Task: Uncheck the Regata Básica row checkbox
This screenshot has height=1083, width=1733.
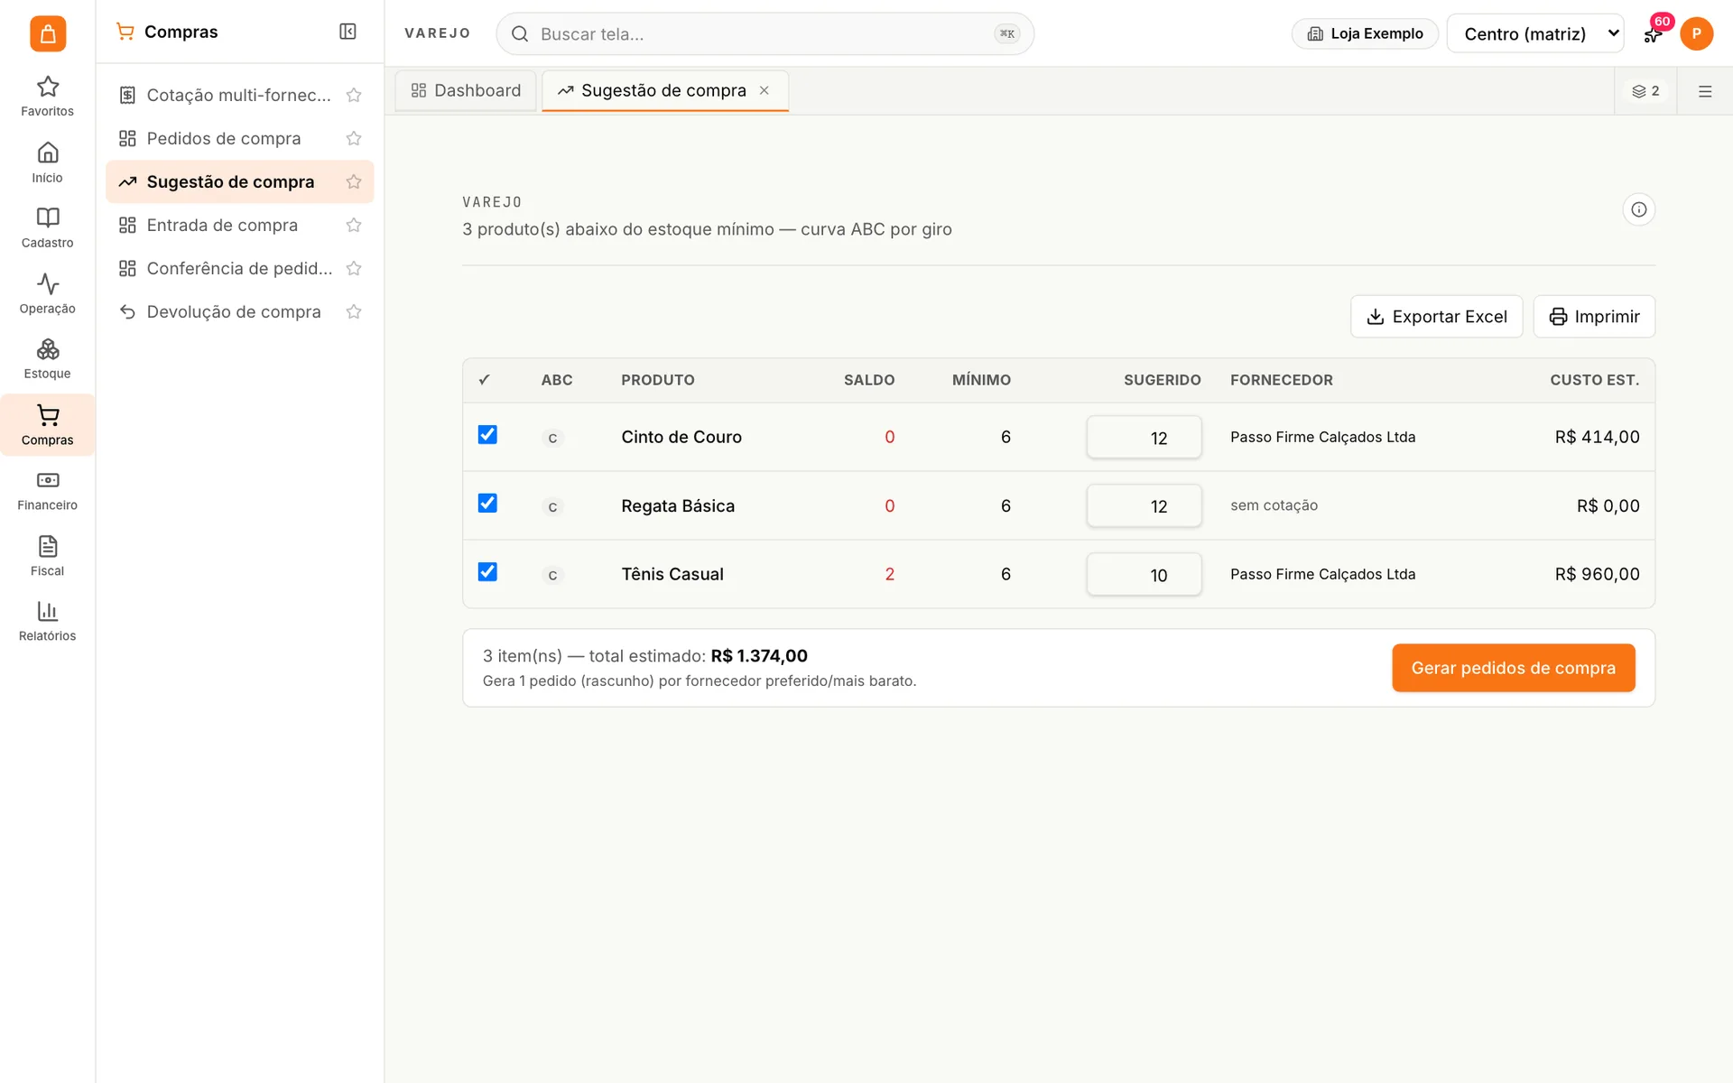Action: (x=487, y=504)
